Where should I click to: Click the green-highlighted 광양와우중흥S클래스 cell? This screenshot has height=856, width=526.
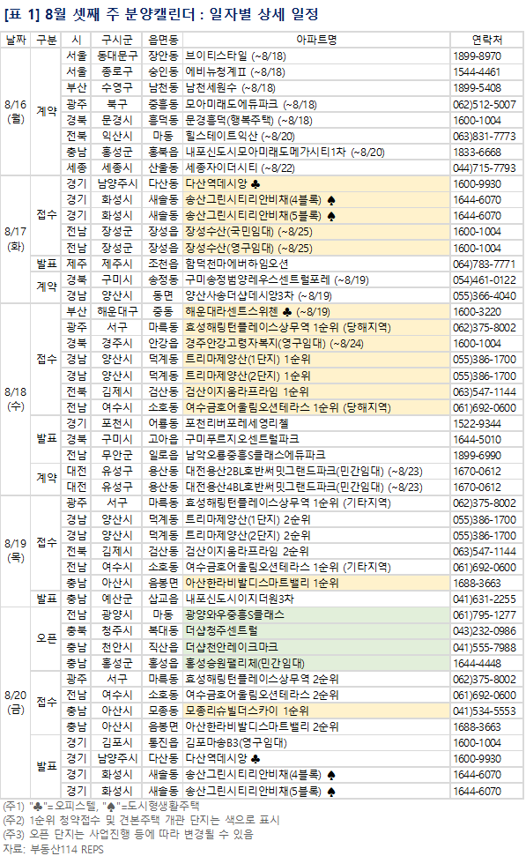click(316, 614)
